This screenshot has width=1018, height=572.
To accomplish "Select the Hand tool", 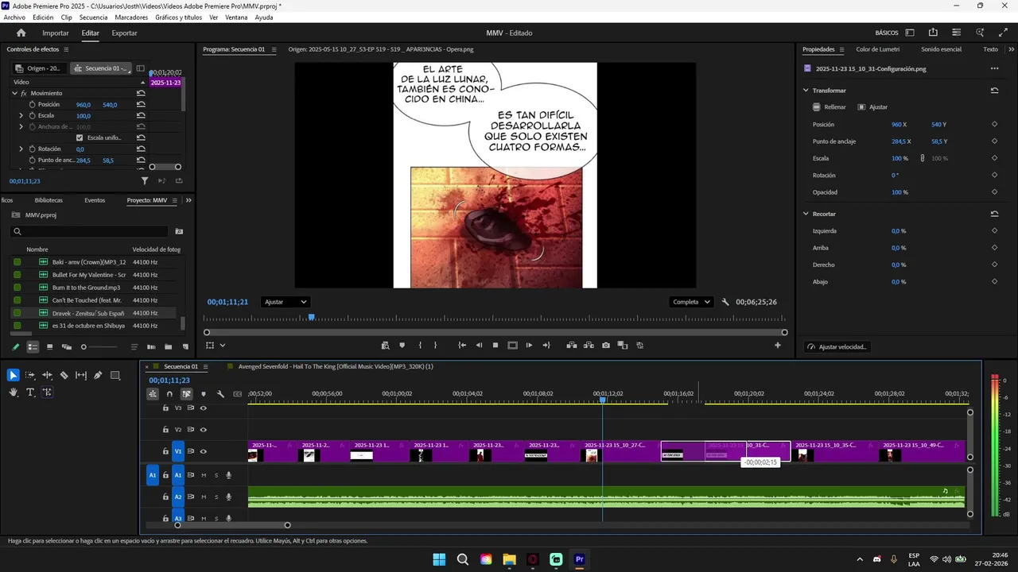I will pyautogui.click(x=14, y=392).
